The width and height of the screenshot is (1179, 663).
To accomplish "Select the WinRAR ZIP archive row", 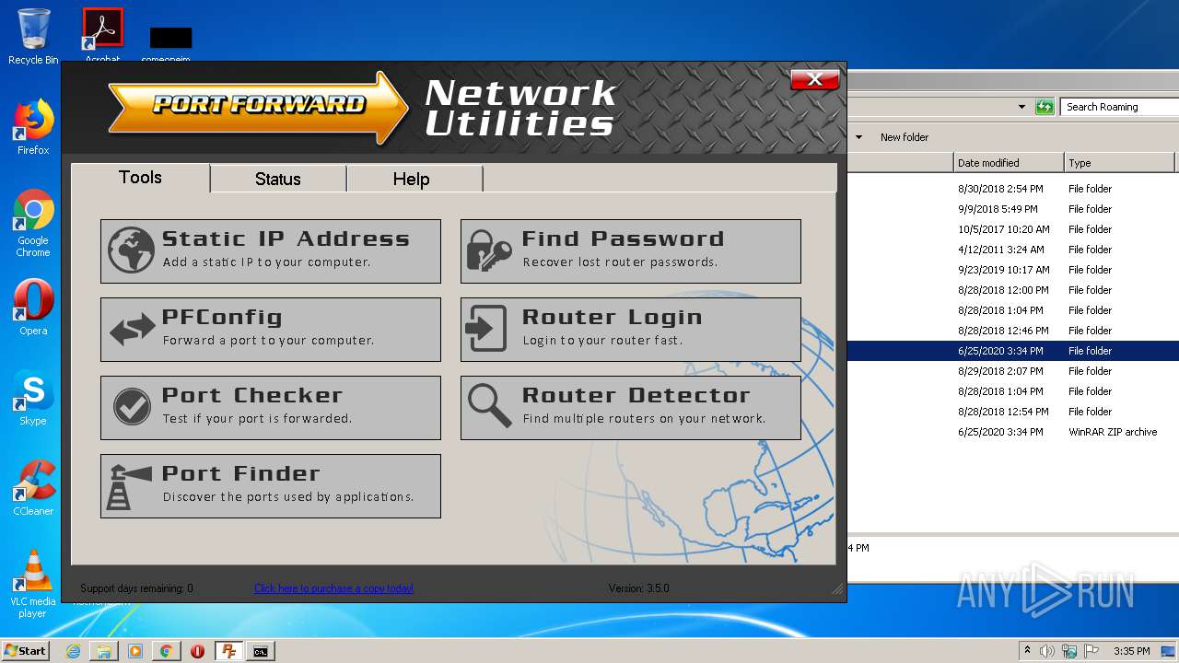I will (1013, 432).
